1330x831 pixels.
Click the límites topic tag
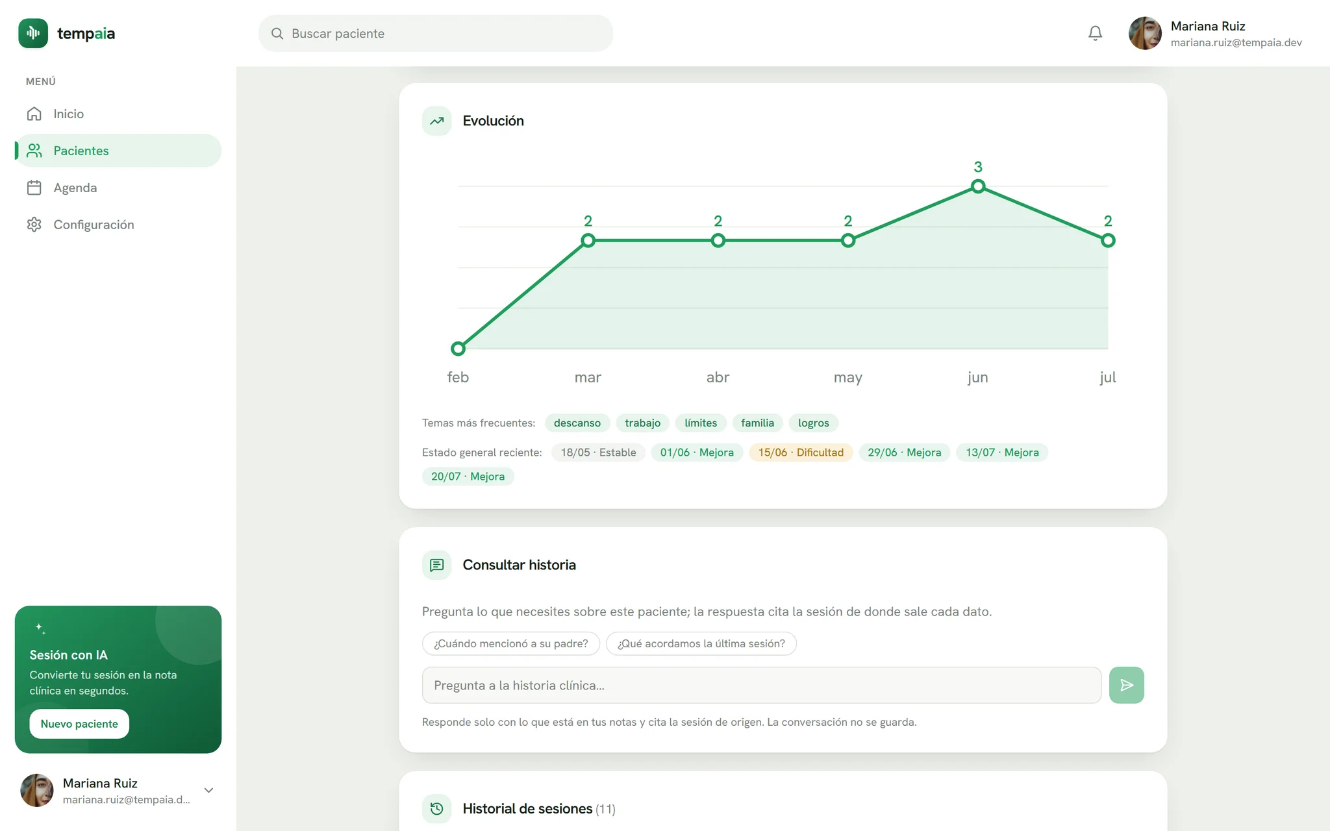click(701, 423)
